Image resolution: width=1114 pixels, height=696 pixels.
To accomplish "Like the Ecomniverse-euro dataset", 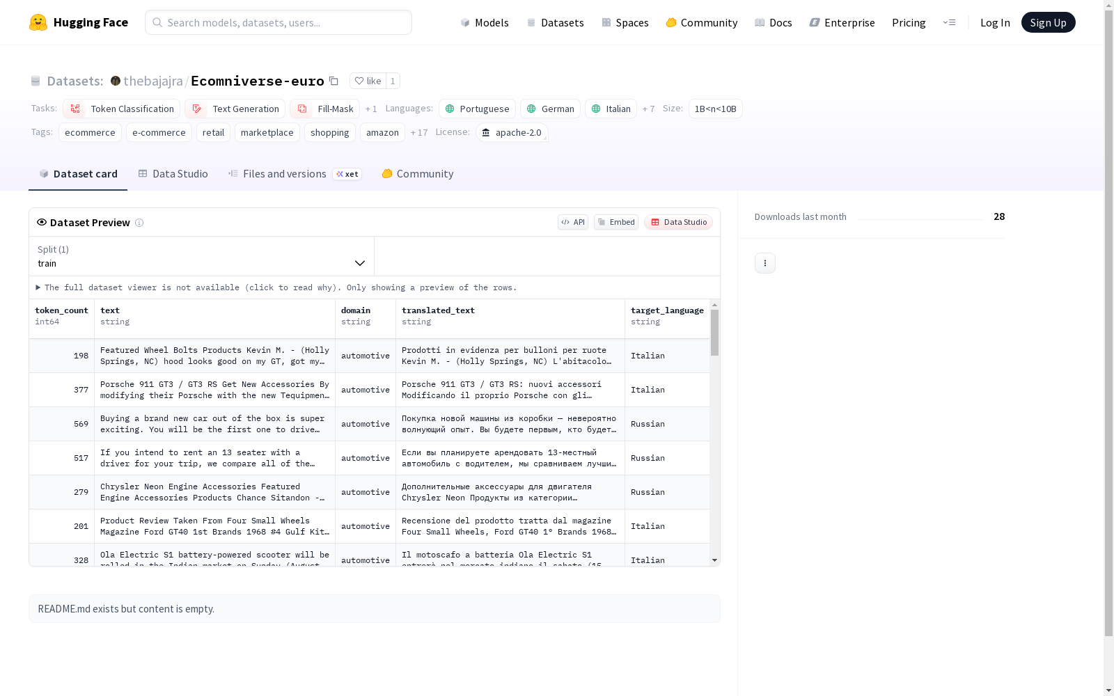I will 368,81.
